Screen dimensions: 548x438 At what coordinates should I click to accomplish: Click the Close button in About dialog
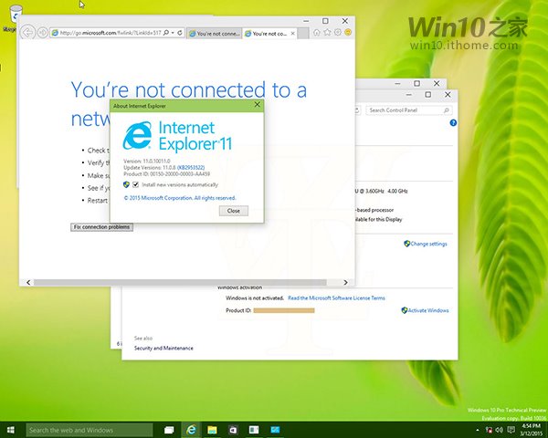(234, 211)
